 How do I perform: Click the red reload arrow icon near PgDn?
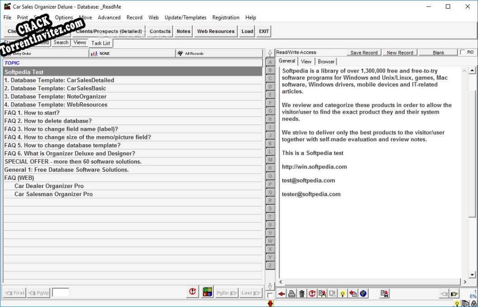pos(192,292)
